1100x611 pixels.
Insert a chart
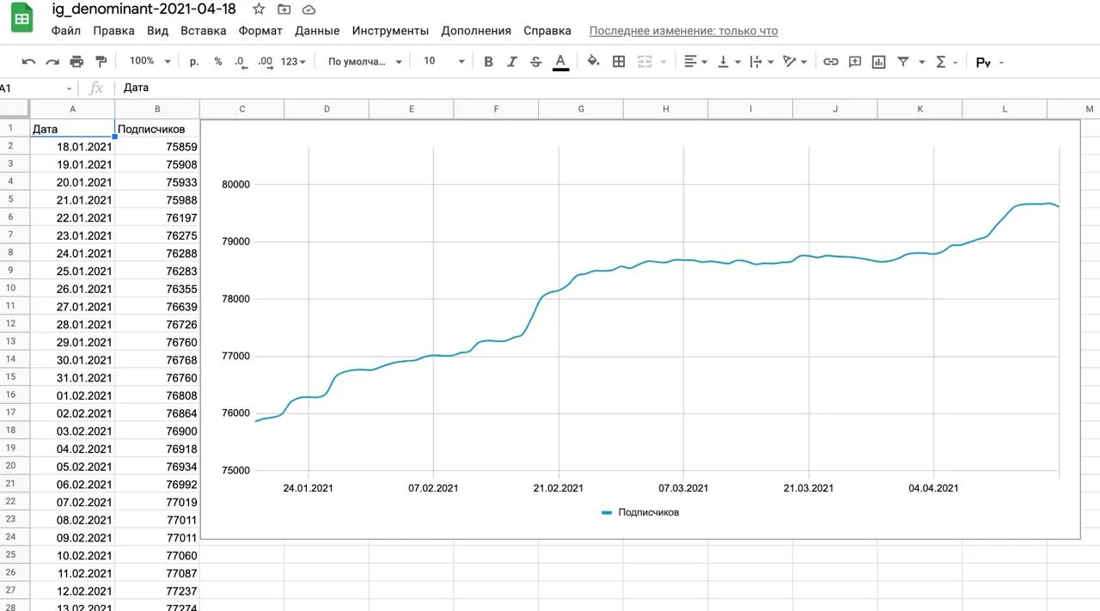[x=879, y=62]
